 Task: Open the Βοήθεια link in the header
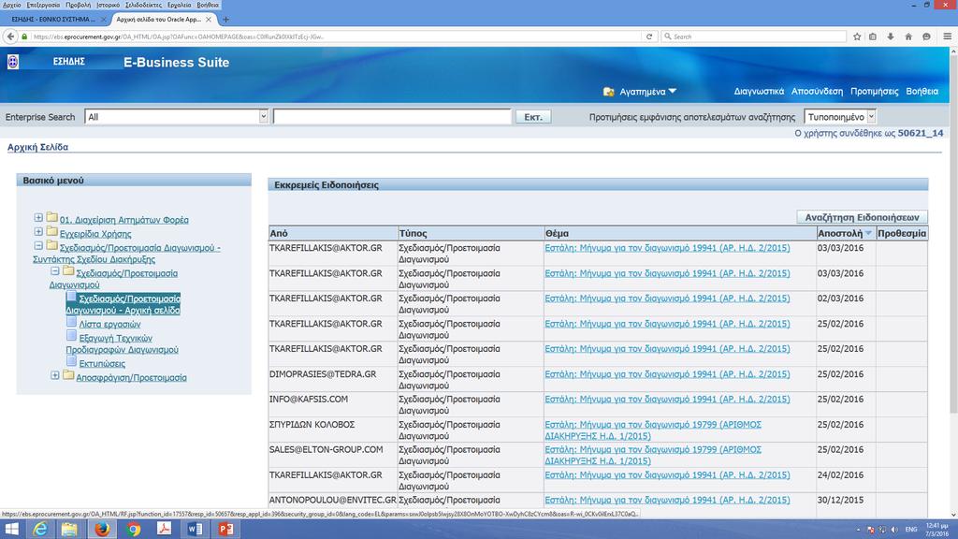[922, 91]
